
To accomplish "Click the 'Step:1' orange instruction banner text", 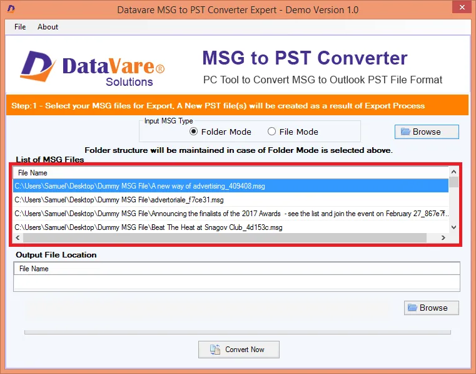I will point(218,105).
